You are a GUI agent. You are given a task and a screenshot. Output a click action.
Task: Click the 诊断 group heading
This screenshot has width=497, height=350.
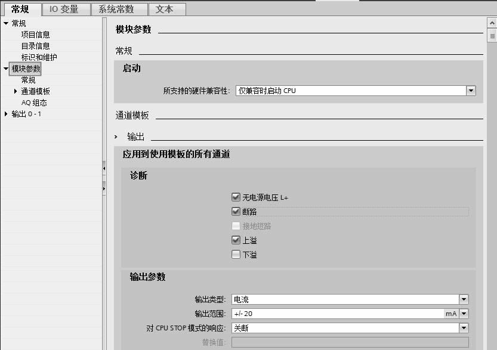(x=138, y=175)
